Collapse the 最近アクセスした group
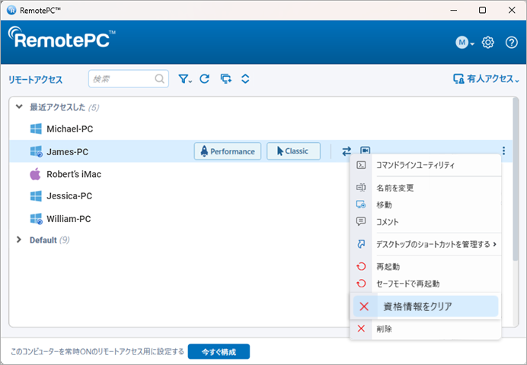Viewport: 527px width, 365px height. (19, 107)
